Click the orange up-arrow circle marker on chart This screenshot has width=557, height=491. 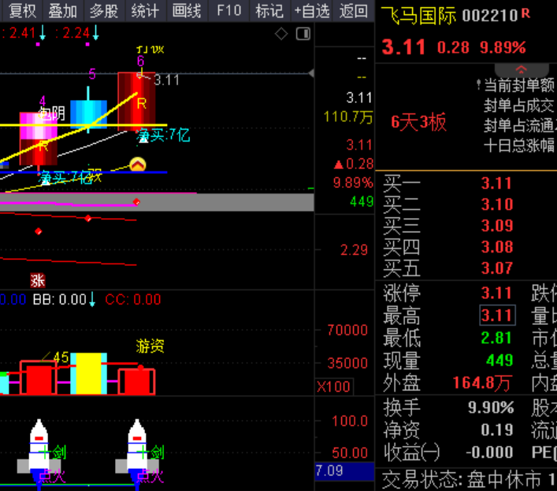pos(138,164)
